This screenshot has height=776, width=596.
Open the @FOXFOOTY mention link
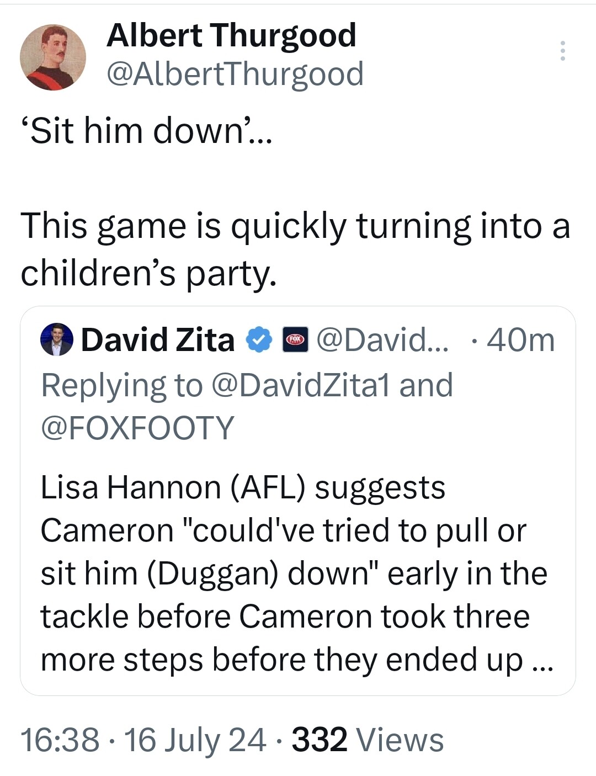click(x=138, y=428)
